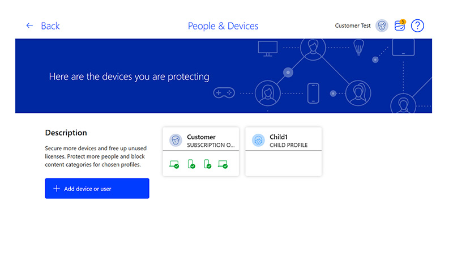Screen dimensions: 453x255
Task: Click the People & Devices page title
Action: tap(223, 26)
